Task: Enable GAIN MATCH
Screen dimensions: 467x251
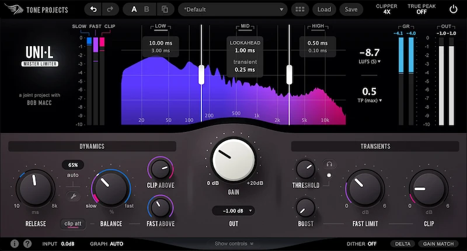Action: pos(438,244)
